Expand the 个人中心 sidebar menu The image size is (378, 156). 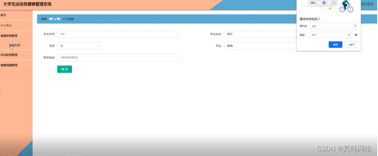pos(16,25)
